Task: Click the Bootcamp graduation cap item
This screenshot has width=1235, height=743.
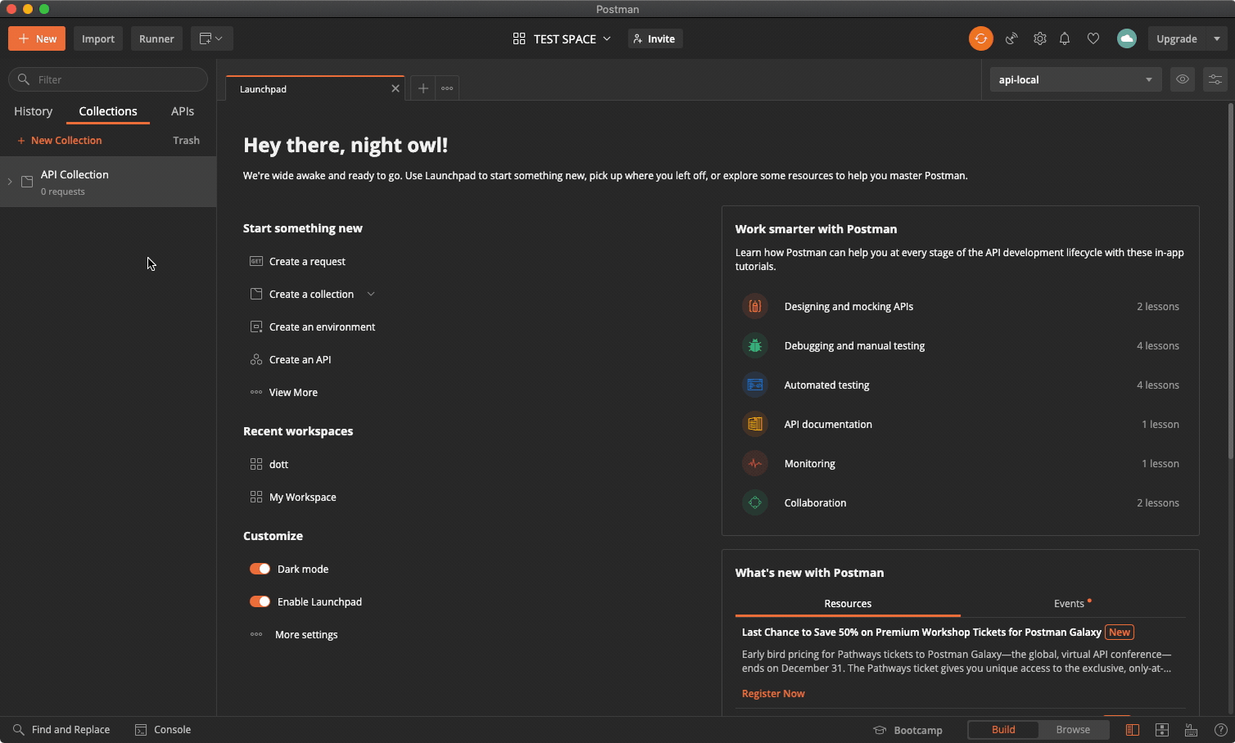Action: tap(908, 730)
